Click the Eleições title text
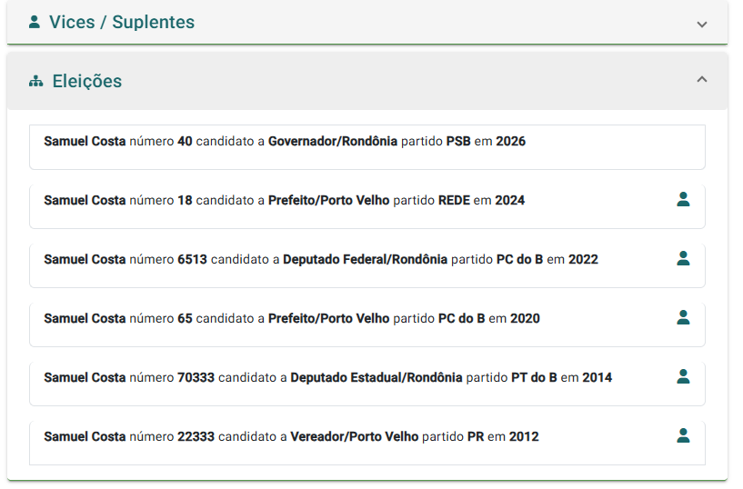This screenshot has height=489, width=743. click(87, 82)
